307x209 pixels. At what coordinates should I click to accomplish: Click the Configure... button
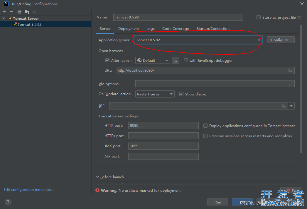(x=281, y=40)
